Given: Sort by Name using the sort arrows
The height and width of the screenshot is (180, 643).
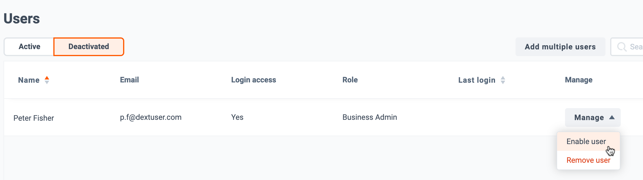Looking at the screenshot, I should point(47,80).
